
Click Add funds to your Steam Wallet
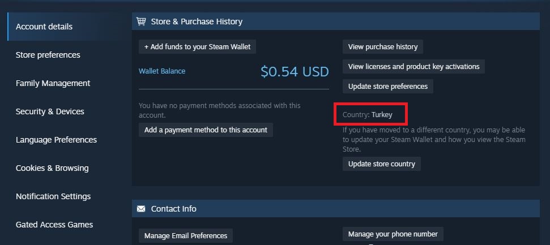coord(197,46)
